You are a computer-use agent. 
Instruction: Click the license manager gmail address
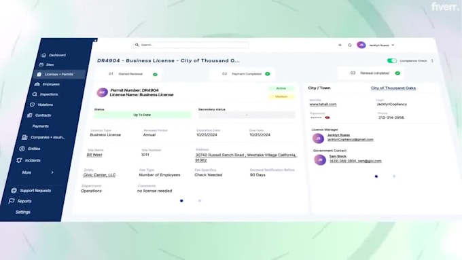(351, 140)
